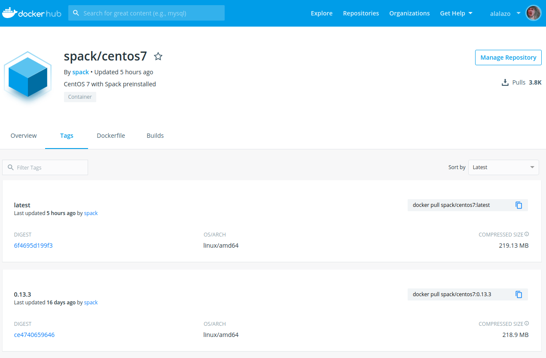Click spack link in latest tag row
The image size is (546, 358).
91,213
